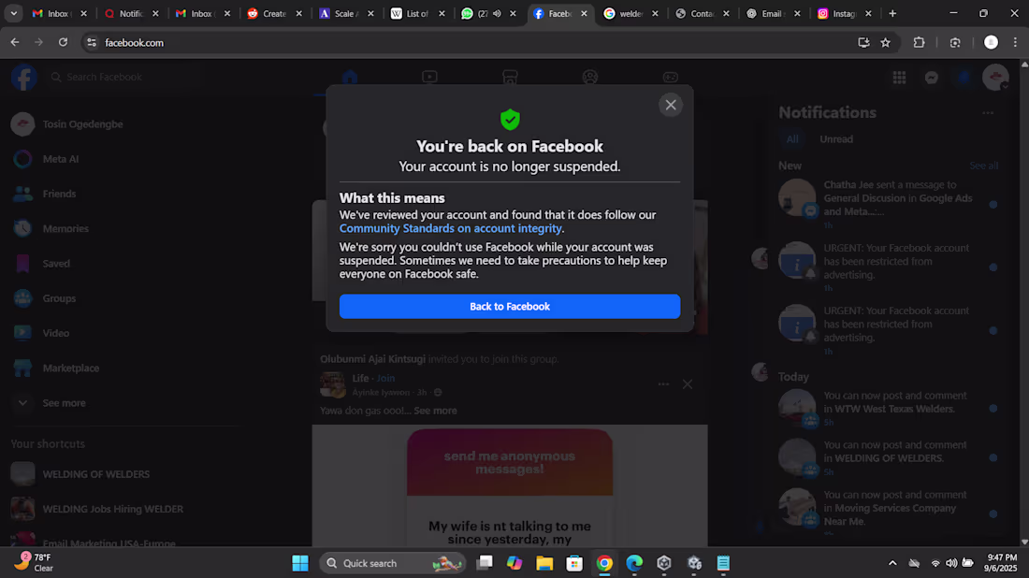Open the apps Menu grid icon
Viewport: 1029px width, 578px height.
click(x=899, y=78)
